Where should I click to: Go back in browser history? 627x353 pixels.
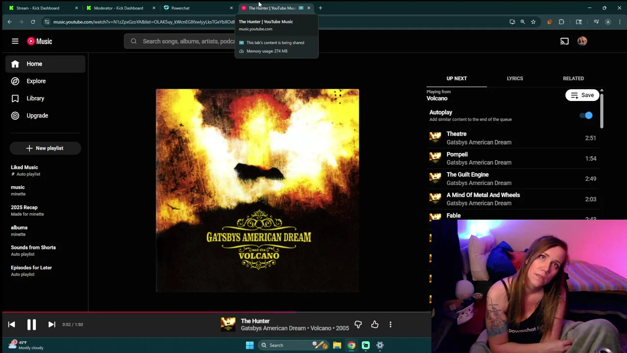click(x=9, y=22)
